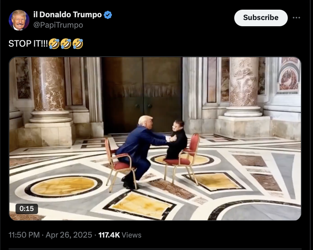Click the last laughing emoji in the post
The image size is (313, 250).
point(78,44)
